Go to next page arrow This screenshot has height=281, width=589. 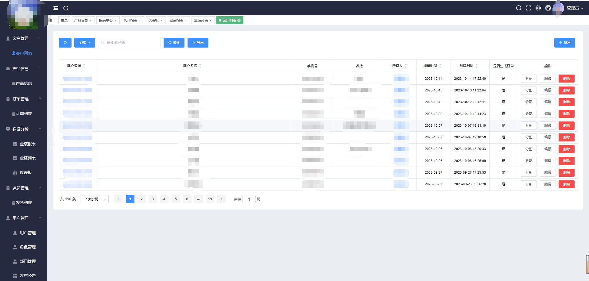[221, 199]
